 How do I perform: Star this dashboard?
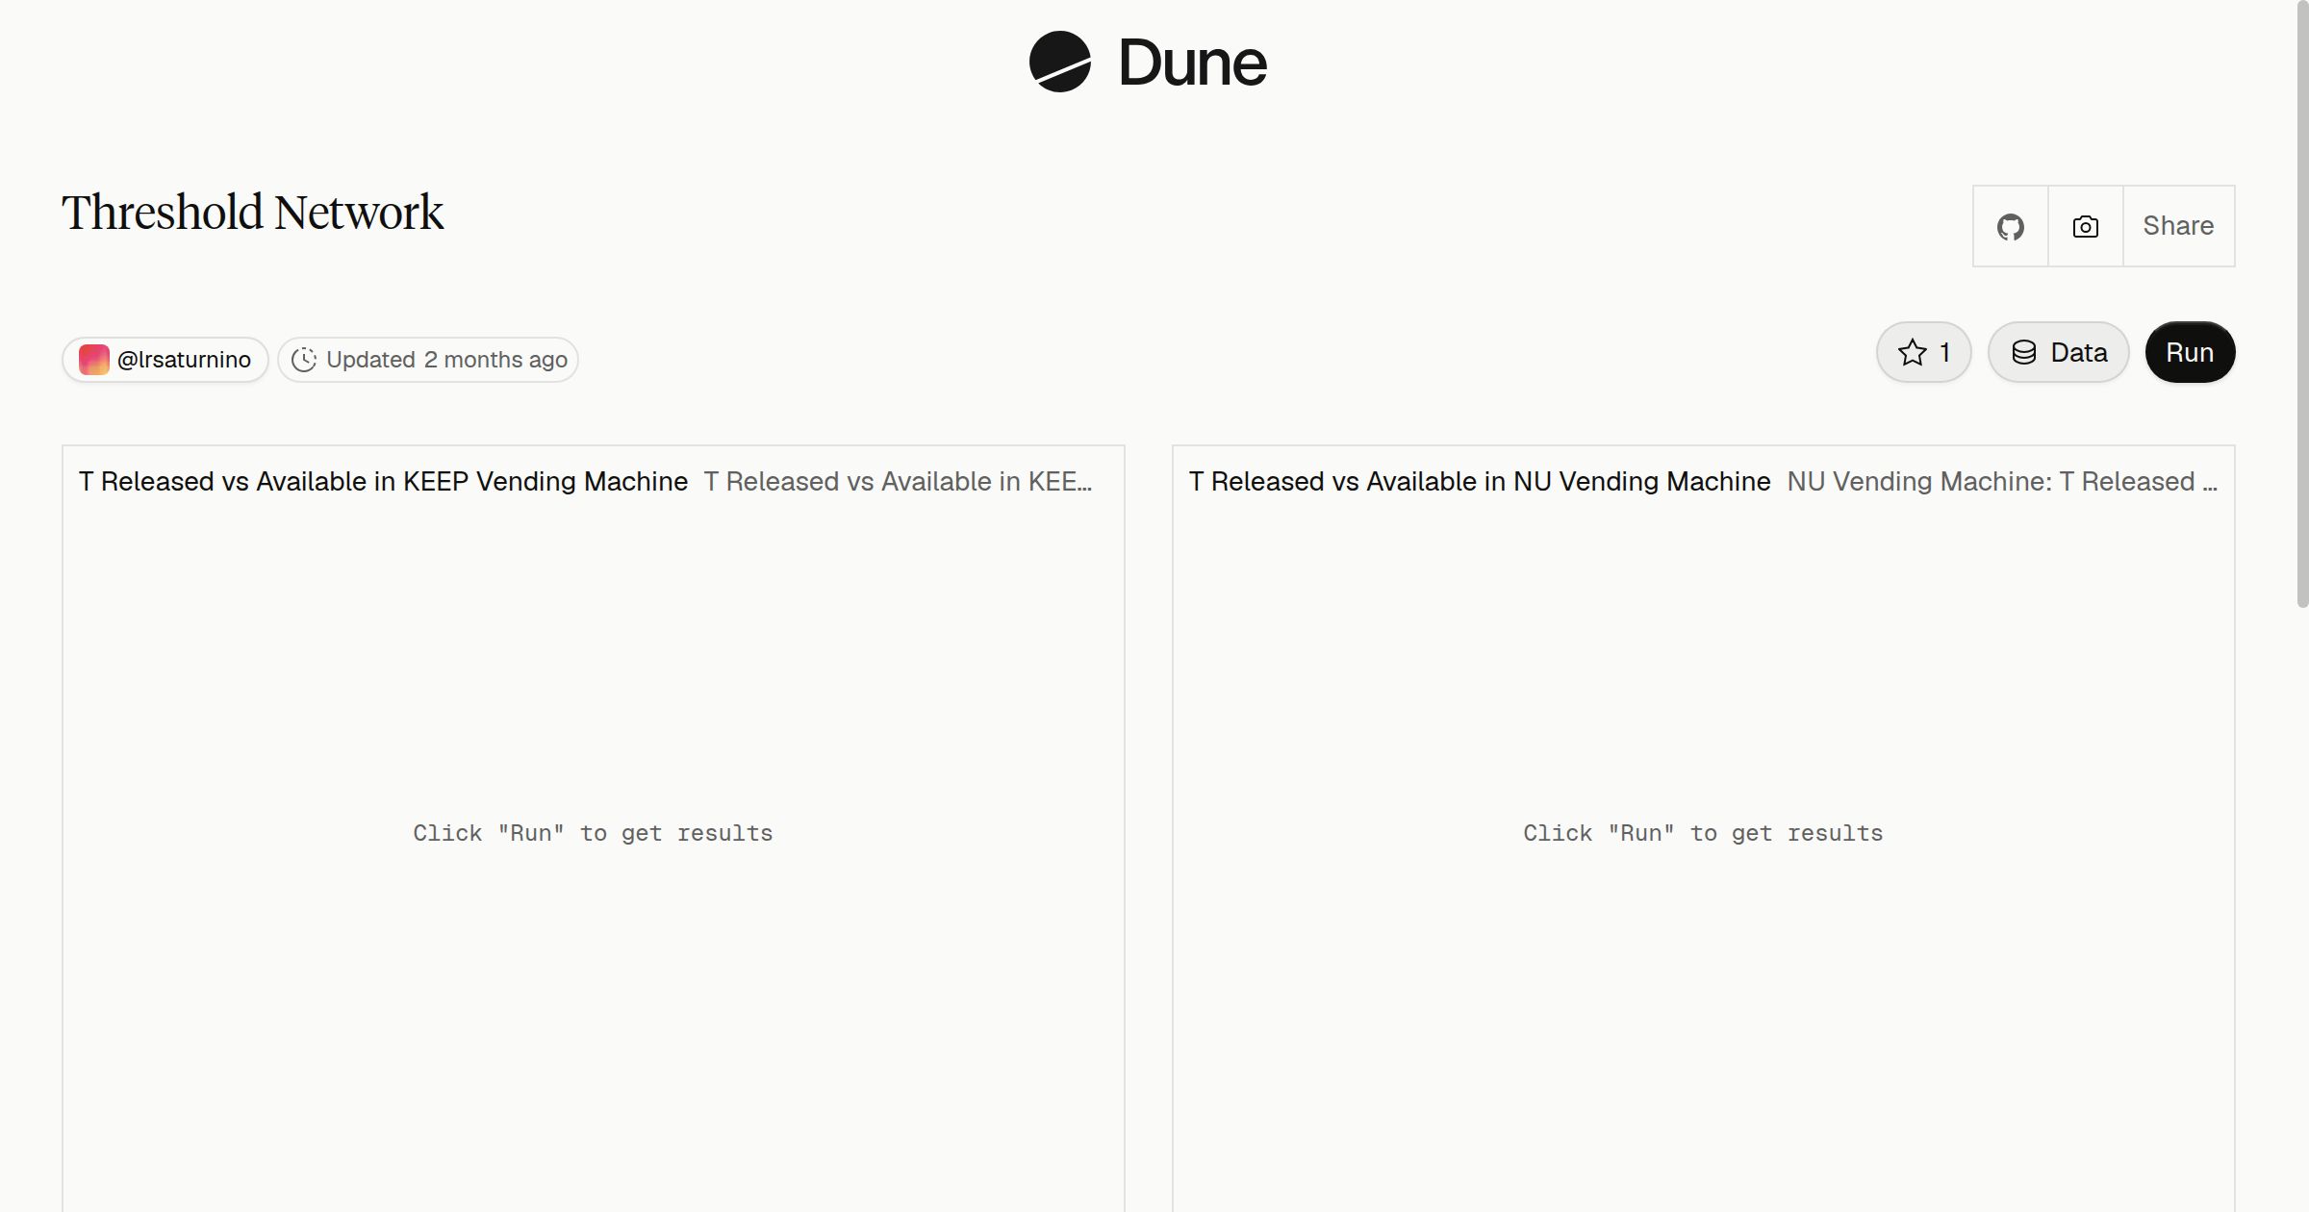coord(1924,352)
